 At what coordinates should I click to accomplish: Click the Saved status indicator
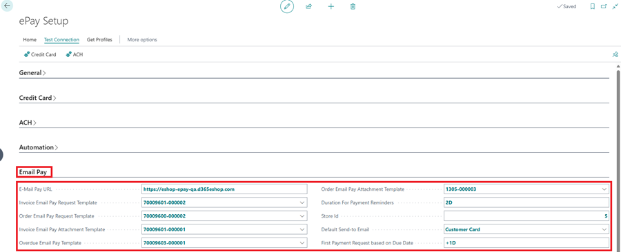[566, 6]
